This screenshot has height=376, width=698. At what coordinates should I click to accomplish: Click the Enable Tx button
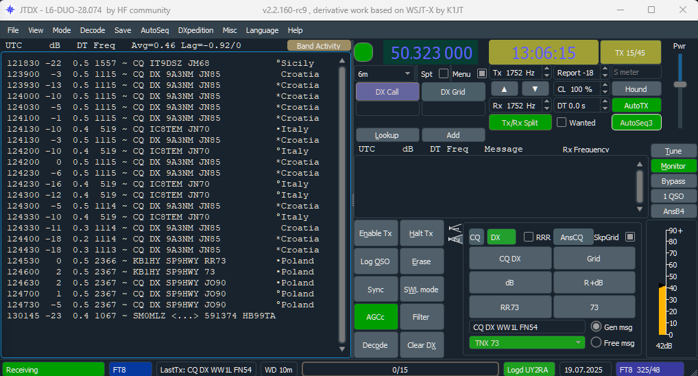pyautogui.click(x=376, y=233)
